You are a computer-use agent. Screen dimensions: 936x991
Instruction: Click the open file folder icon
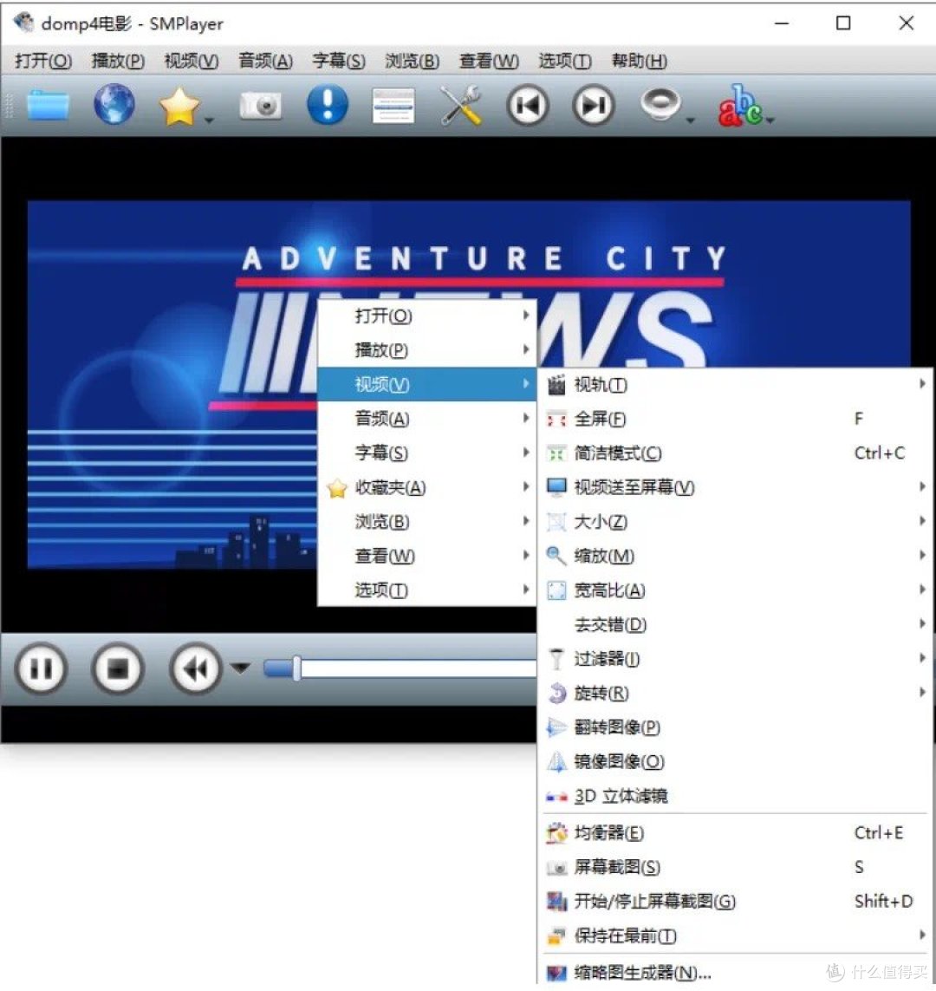pos(47,106)
